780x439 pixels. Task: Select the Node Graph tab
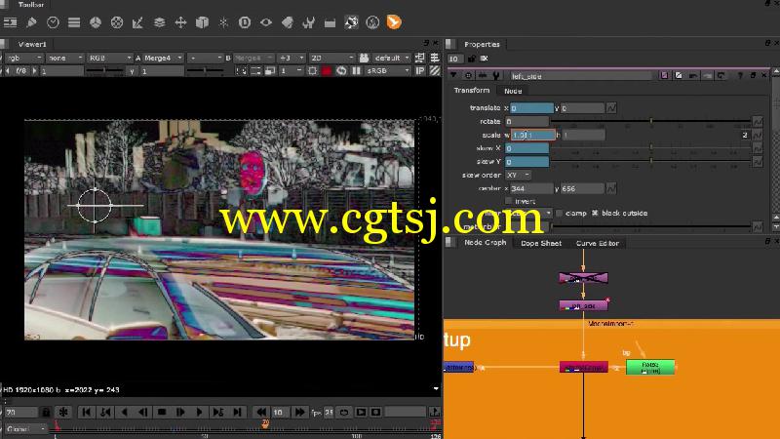485,242
